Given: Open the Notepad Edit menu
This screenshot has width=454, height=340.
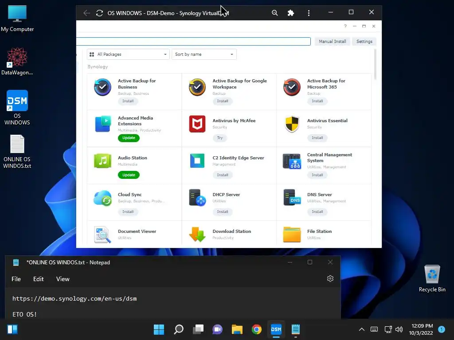Looking at the screenshot, I should (38, 279).
